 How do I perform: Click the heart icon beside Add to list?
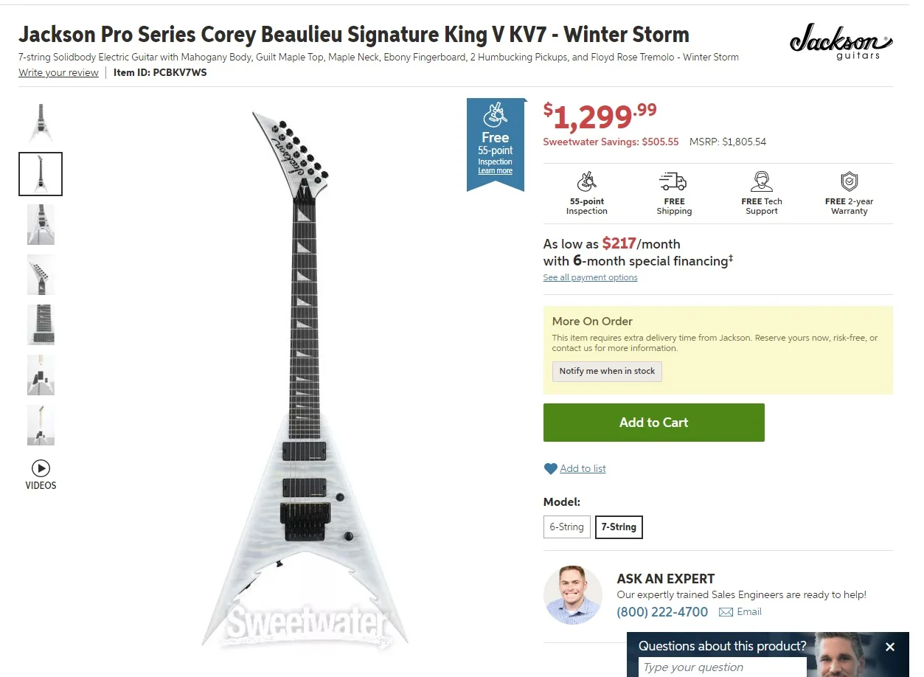[x=551, y=469]
